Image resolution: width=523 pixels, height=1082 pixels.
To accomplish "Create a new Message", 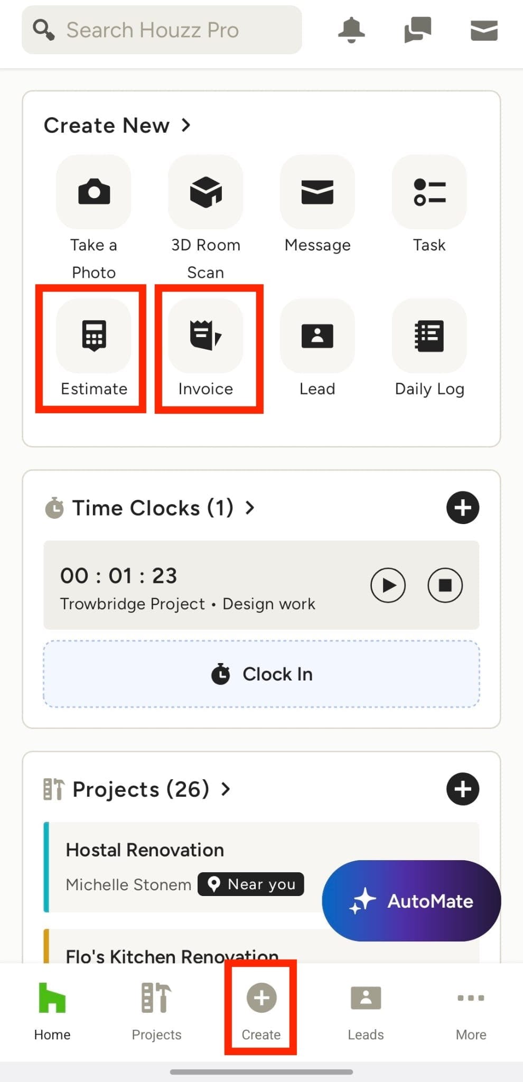I will 317,192.
